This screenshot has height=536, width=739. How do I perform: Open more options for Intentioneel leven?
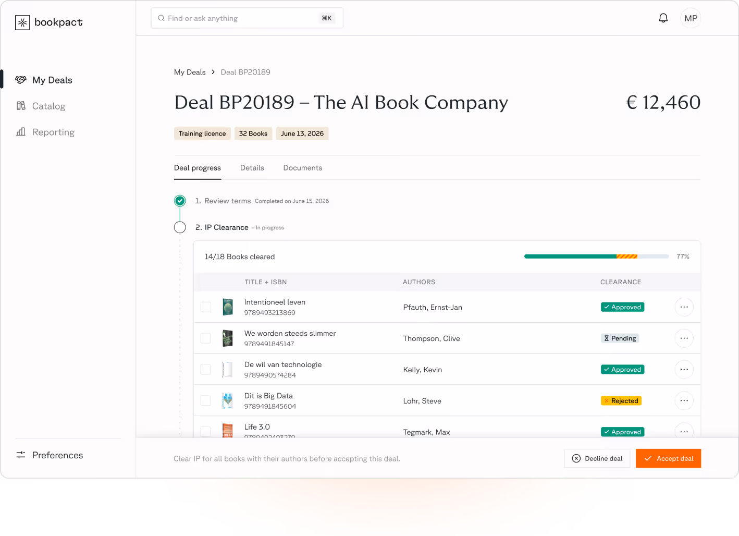[x=684, y=307]
